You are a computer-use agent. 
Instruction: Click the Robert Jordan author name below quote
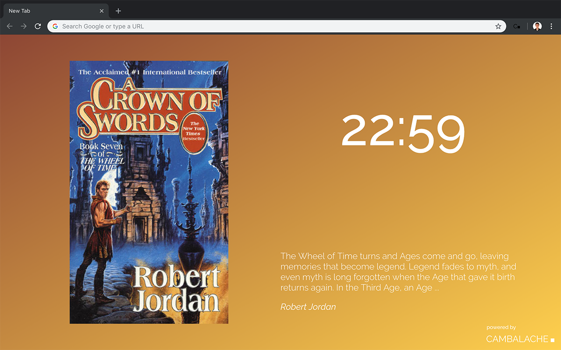click(308, 307)
